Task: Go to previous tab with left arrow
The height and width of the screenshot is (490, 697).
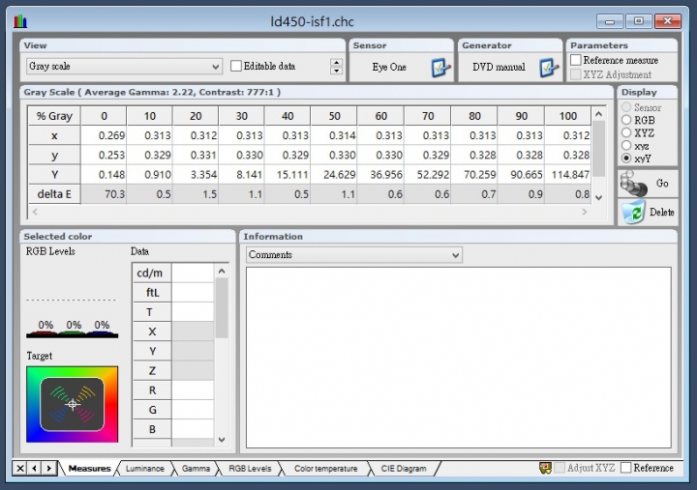Action: (x=34, y=468)
